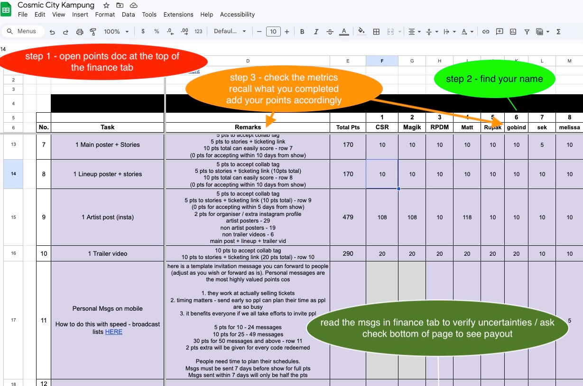This screenshot has width=583, height=386.
Task: Click the Menus search box
Action: 24,31
